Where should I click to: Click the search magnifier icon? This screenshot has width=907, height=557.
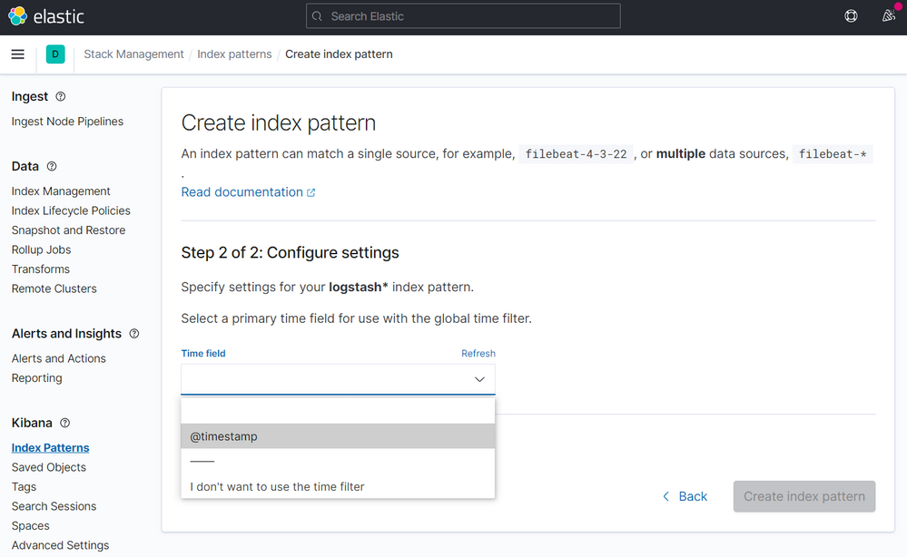click(x=317, y=16)
